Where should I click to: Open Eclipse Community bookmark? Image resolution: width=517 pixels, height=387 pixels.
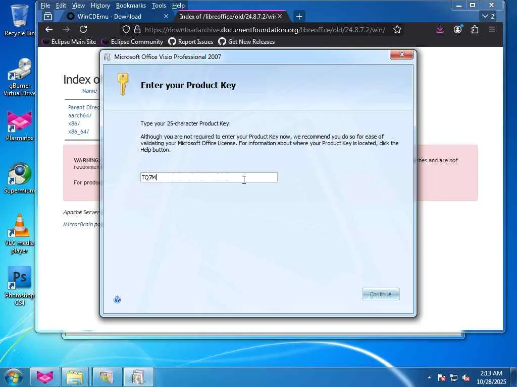132,42
